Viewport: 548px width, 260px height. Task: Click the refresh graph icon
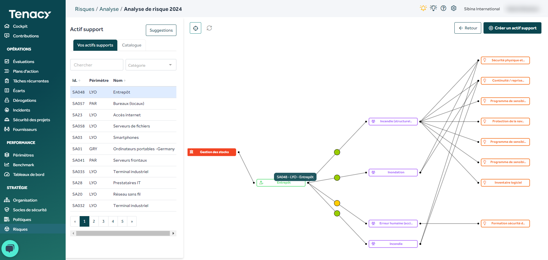click(x=209, y=28)
